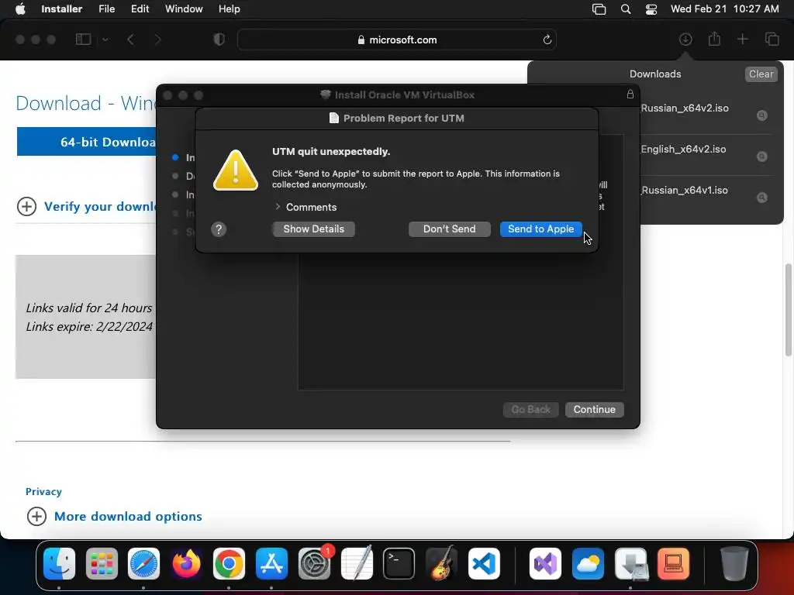
Task: Open Visual Studio Code from the Dock
Action: [484, 563]
